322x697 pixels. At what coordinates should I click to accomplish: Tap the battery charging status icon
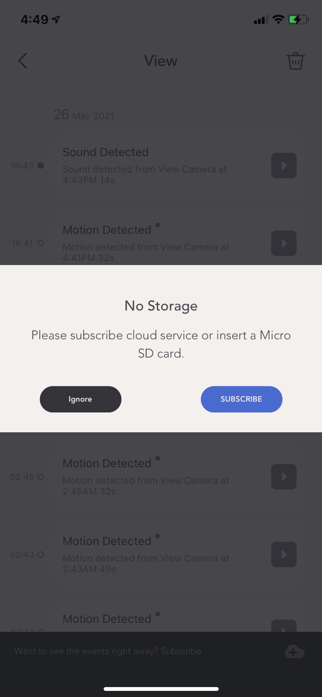[x=298, y=20]
